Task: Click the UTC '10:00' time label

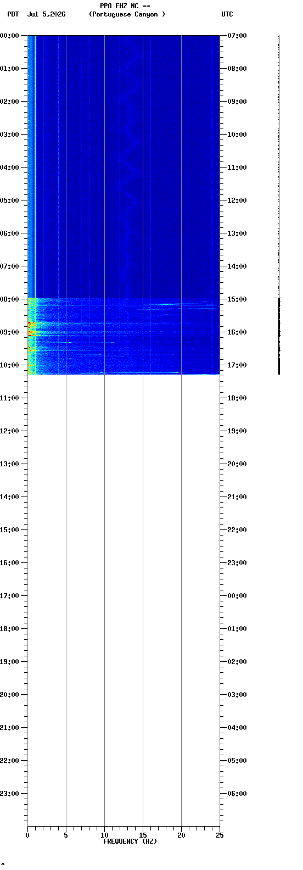Action: (237, 135)
